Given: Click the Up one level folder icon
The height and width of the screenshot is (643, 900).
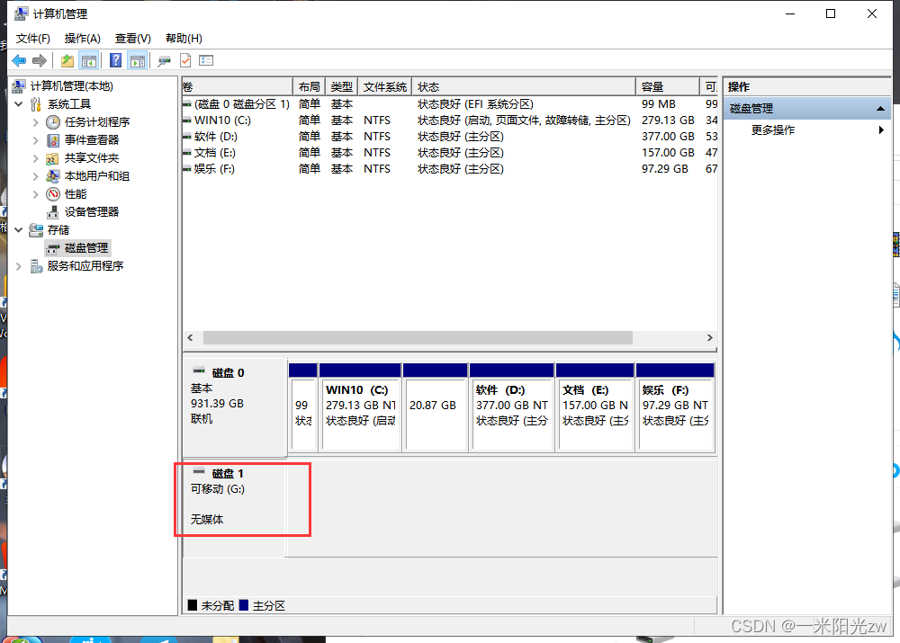Looking at the screenshot, I should pyautogui.click(x=67, y=60).
